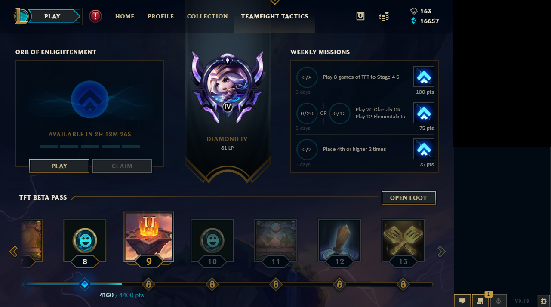Click the red alert exclamation icon

95,16
